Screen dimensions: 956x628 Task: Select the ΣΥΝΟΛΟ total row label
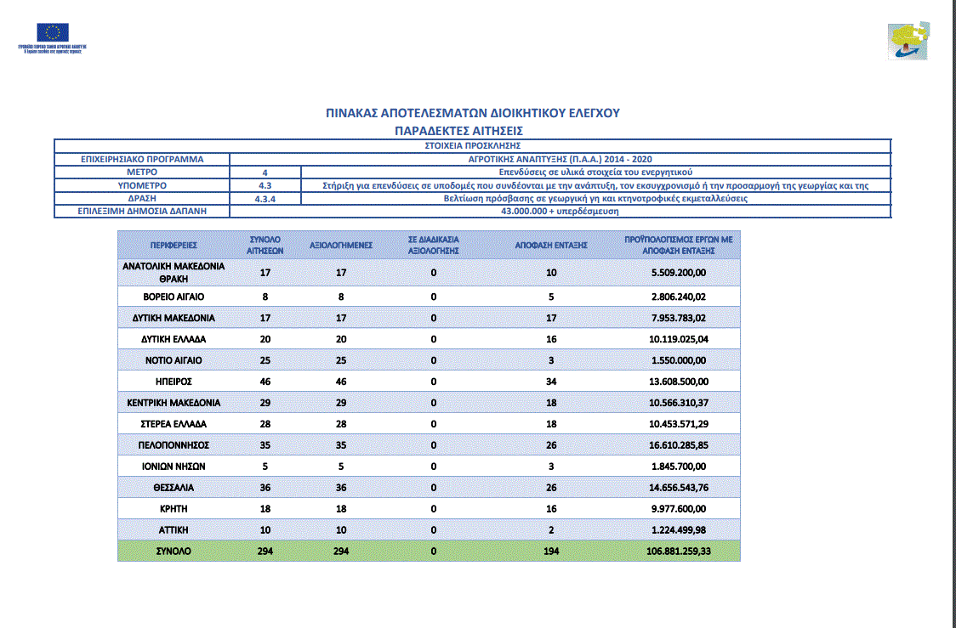click(174, 552)
